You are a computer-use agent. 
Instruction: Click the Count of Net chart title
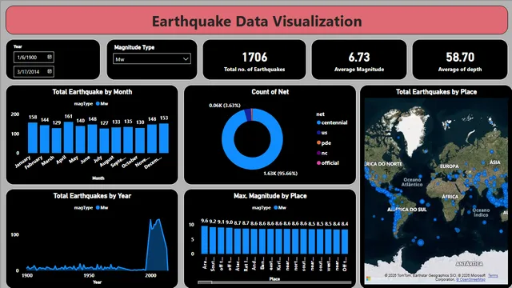270,92
